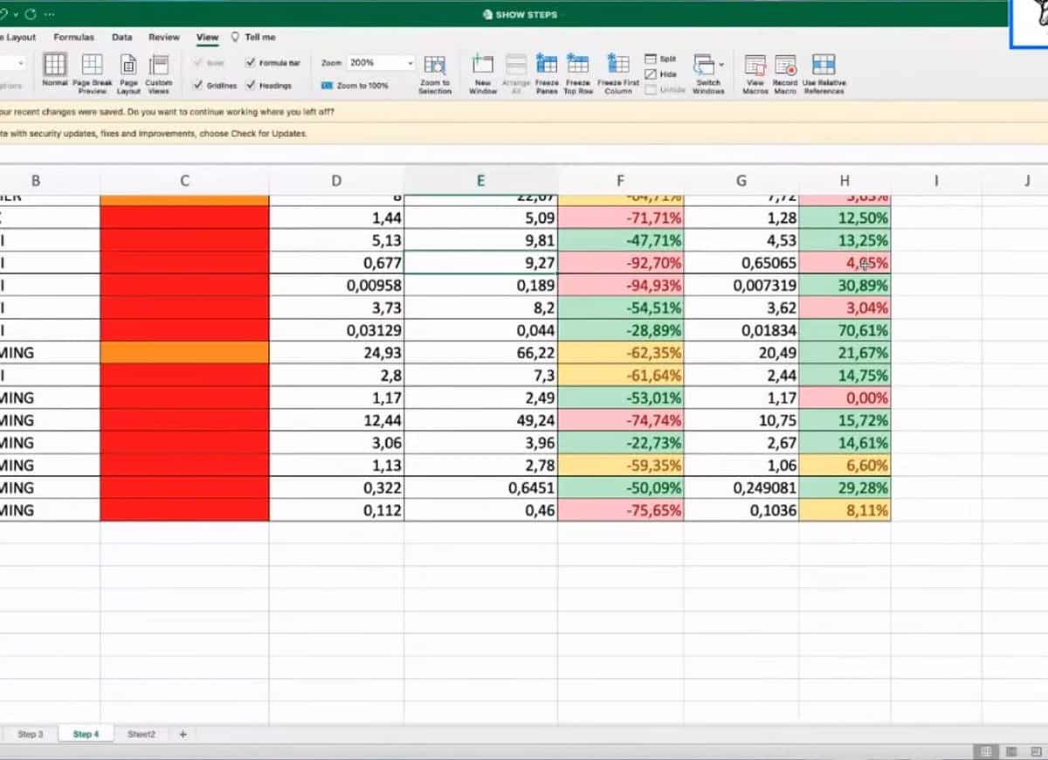The height and width of the screenshot is (760, 1048).
Task: Toggle the Gridlines checkbox
Action: click(x=198, y=86)
